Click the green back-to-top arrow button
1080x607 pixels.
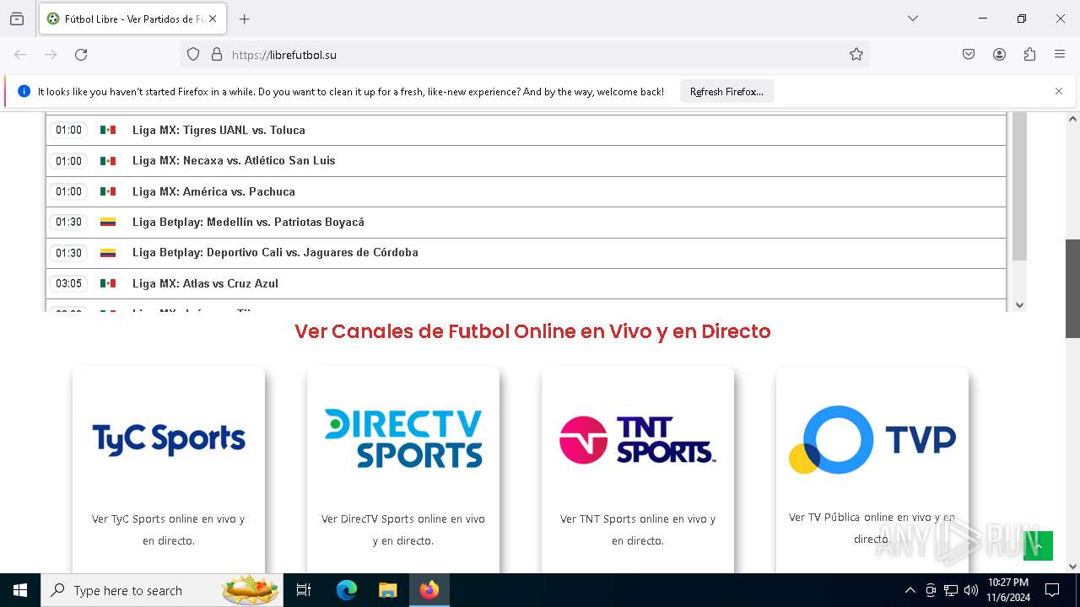tap(1038, 545)
